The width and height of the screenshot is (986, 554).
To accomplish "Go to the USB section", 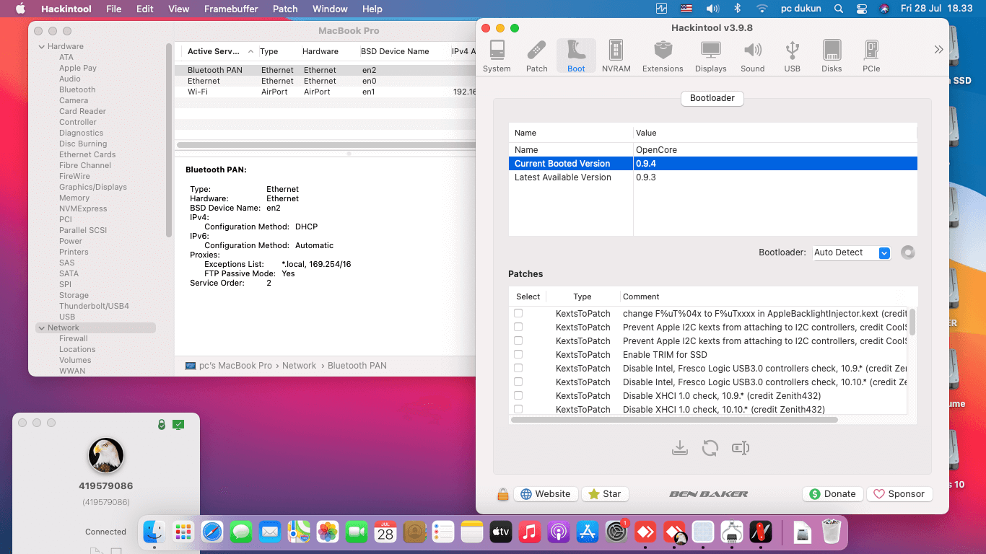I will coord(792,56).
